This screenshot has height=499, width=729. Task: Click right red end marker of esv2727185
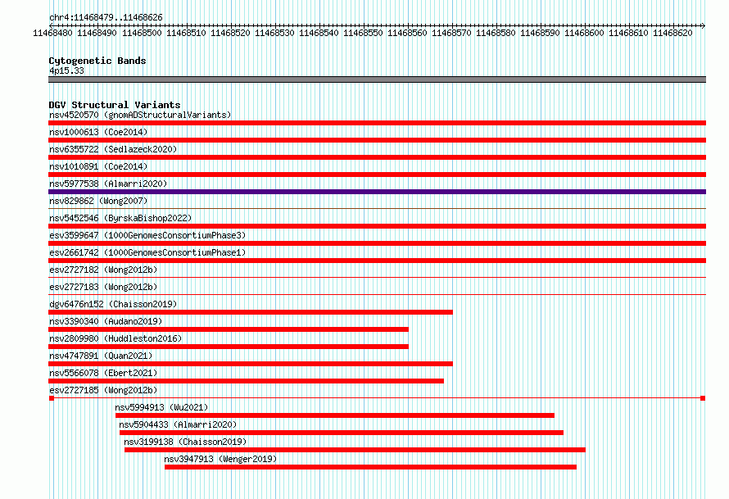[703, 398]
